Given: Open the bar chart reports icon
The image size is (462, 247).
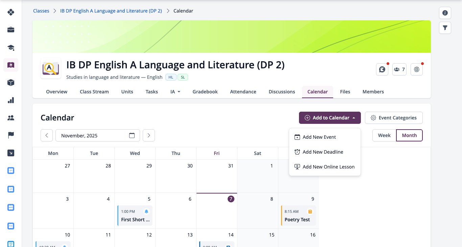Looking at the screenshot, I should click(11, 100).
